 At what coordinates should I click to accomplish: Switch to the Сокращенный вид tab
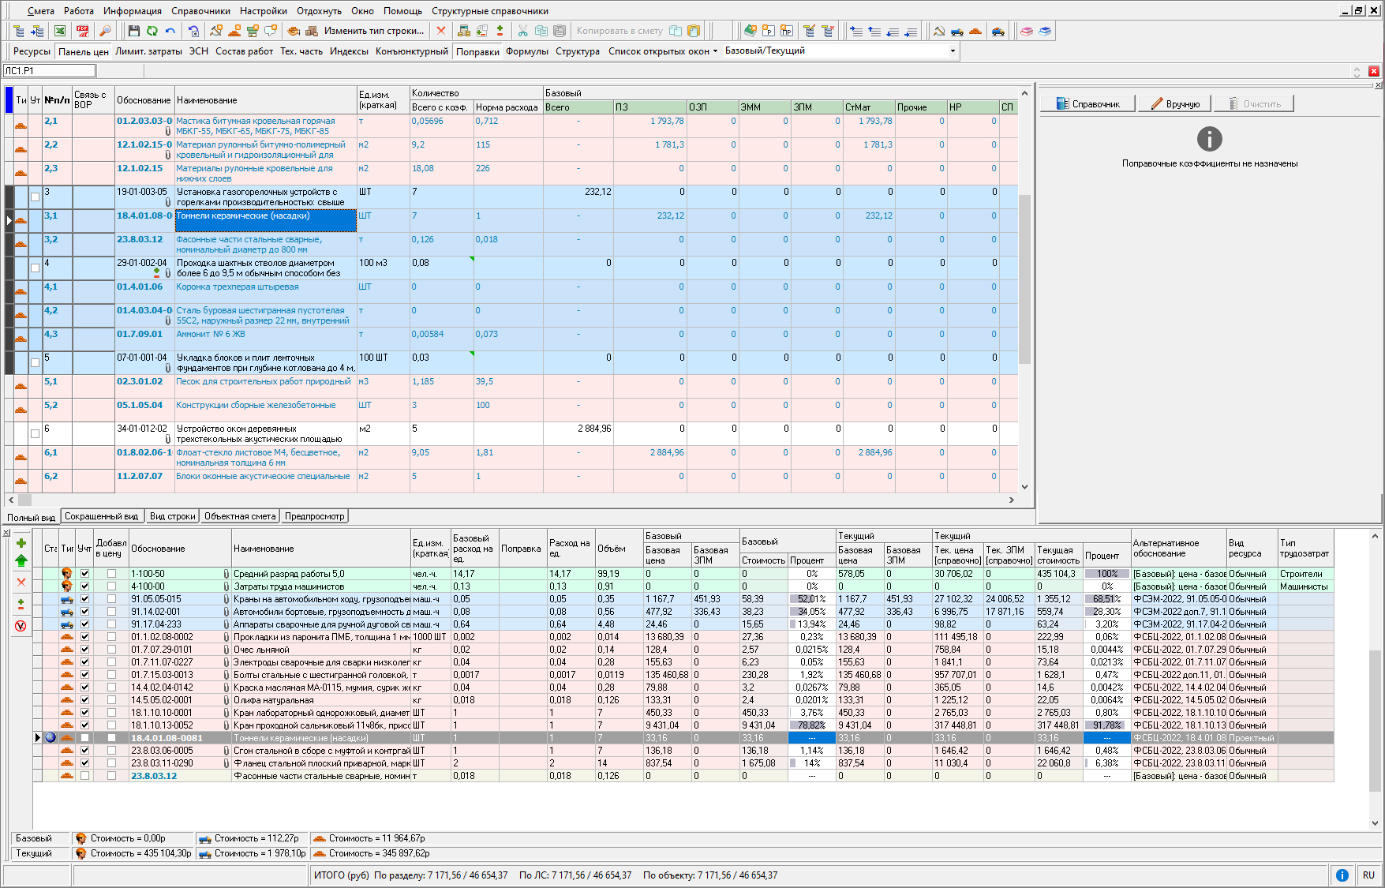[x=101, y=516]
